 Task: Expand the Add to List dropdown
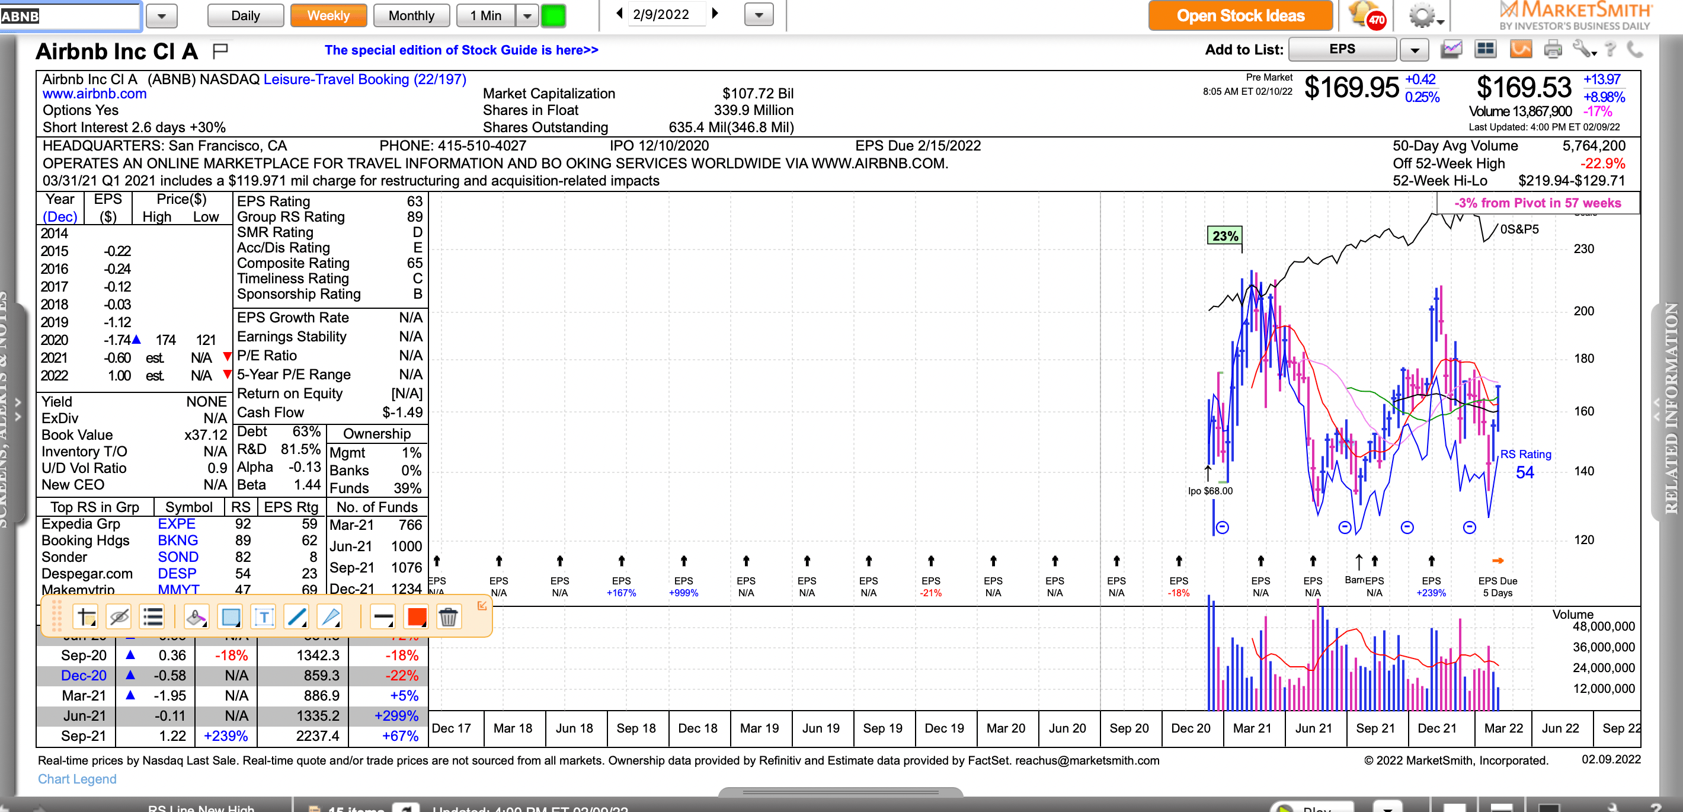[x=1415, y=50]
